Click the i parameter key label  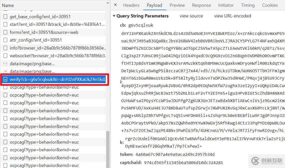[121, 82]
